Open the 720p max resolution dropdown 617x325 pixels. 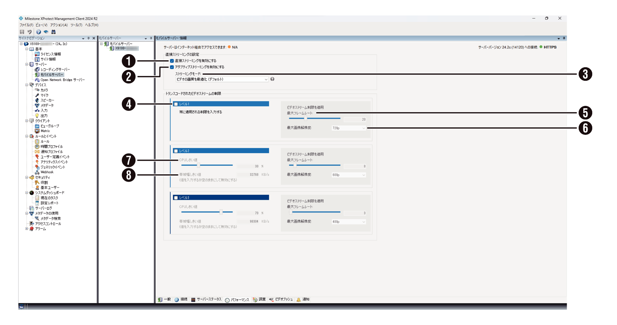tap(349, 128)
